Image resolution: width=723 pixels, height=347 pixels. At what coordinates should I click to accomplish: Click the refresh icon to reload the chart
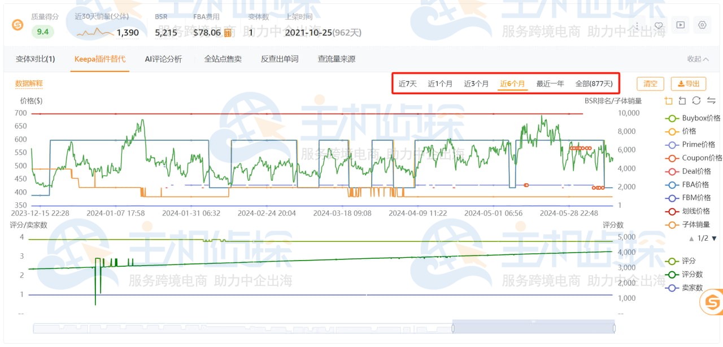pos(696,101)
